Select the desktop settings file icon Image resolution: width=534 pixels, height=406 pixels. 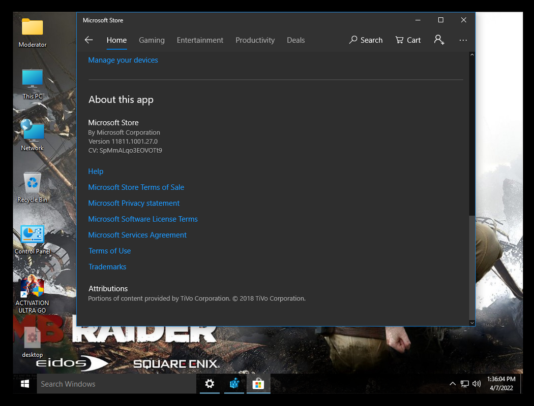point(33,342)
